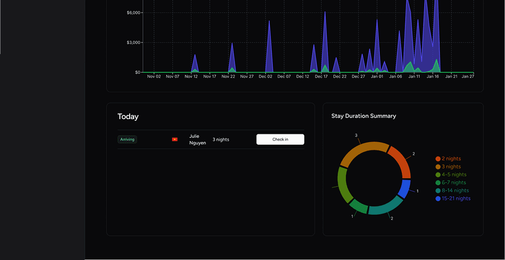Open guest Julie Nguyen's name
This screenshot has height=260, width=505.
[x=197, y=139]
